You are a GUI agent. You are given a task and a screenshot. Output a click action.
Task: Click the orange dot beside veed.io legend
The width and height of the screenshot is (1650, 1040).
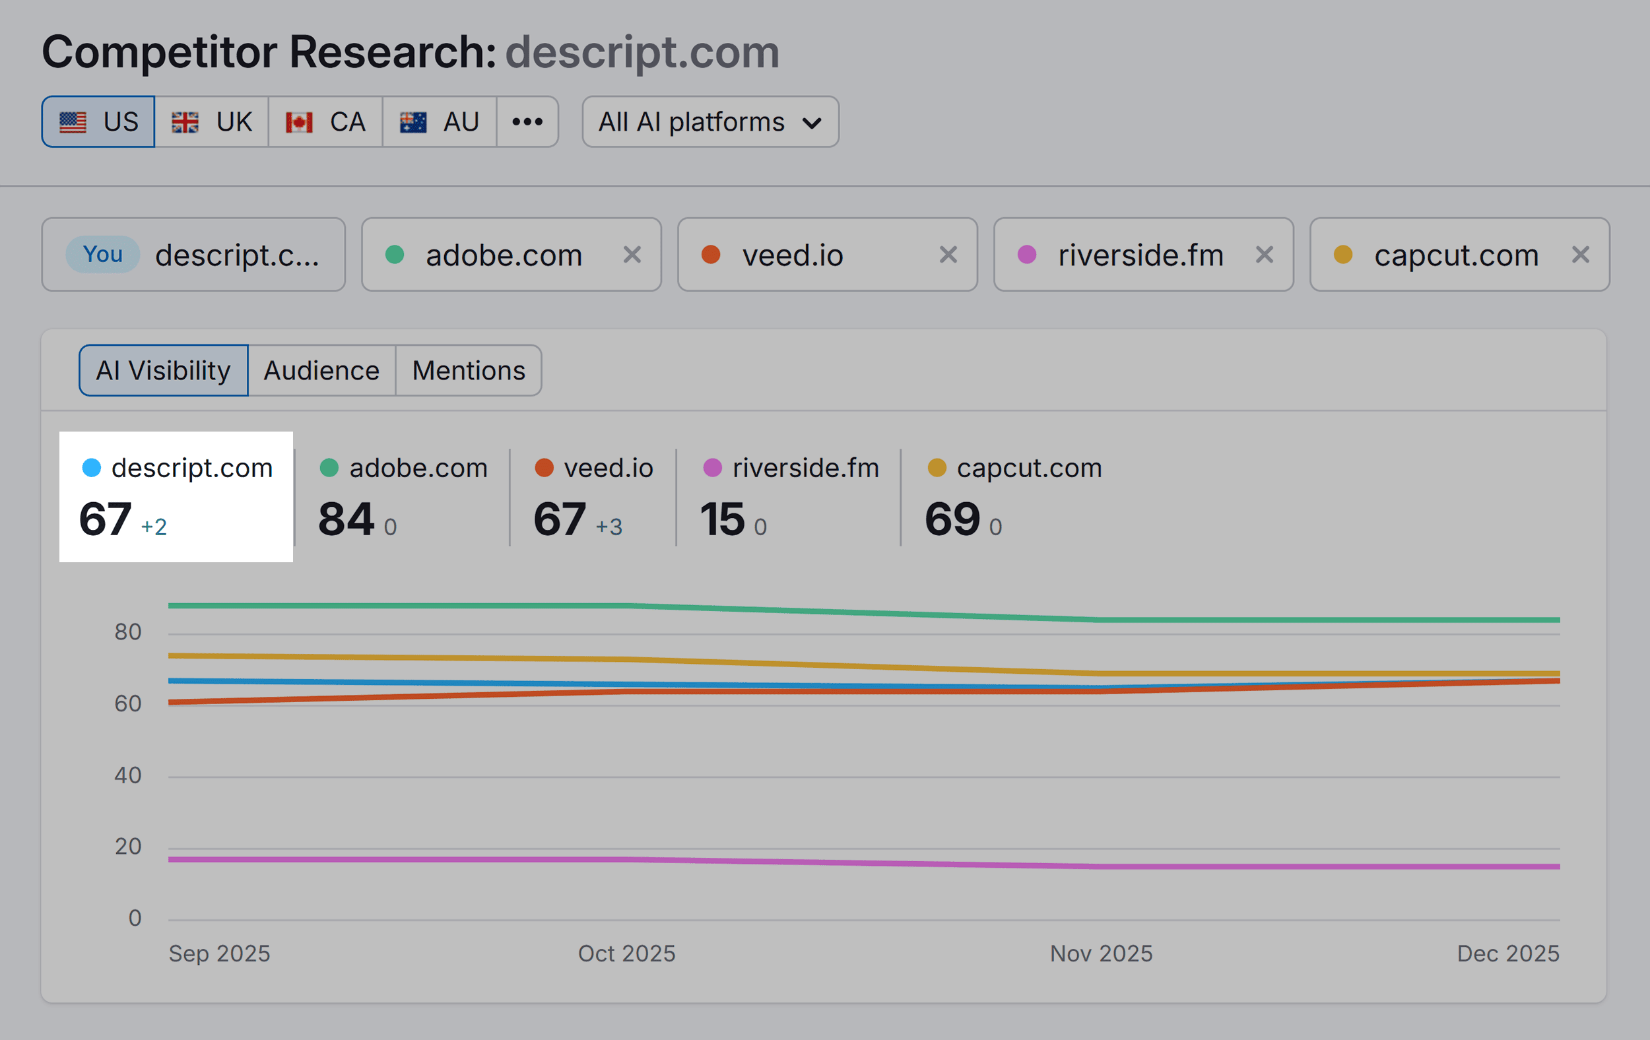pyautogui.click(x=544, y=467)
